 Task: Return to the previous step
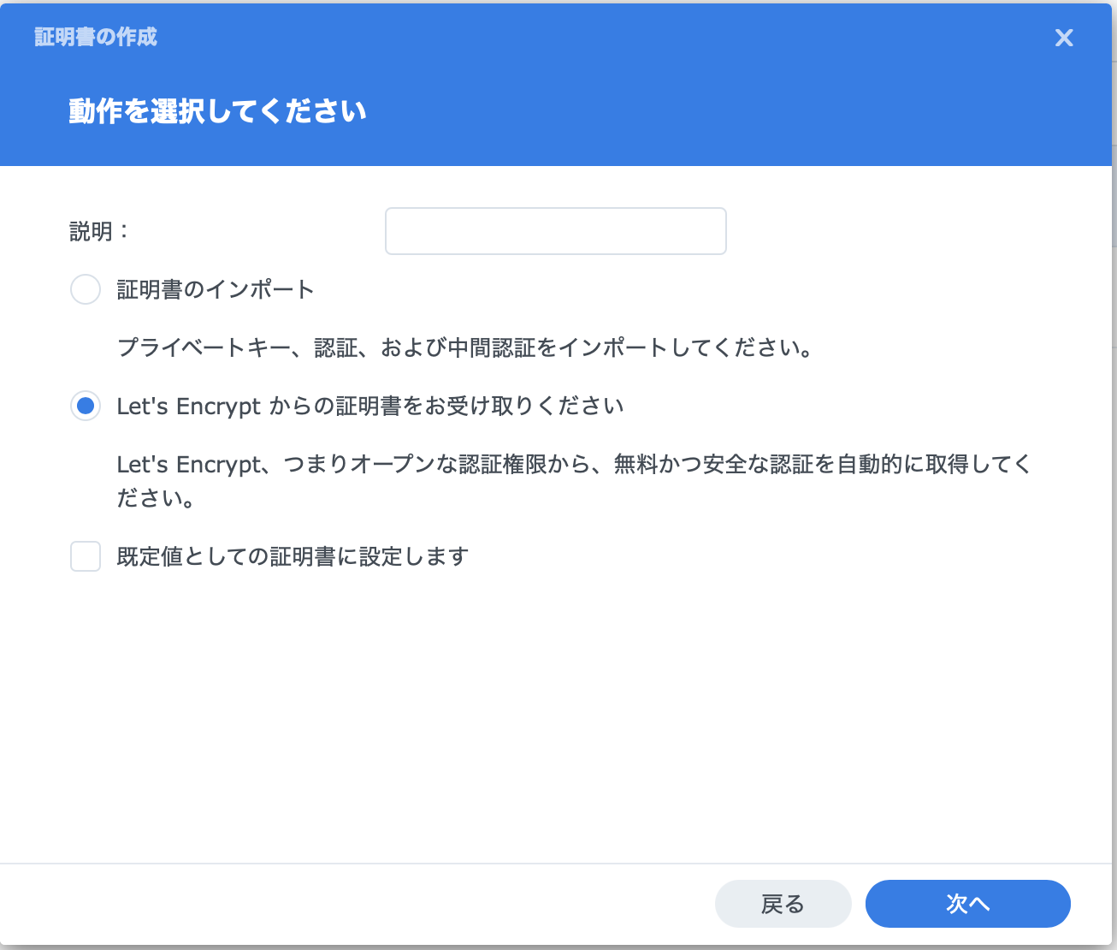pos(783,903)
